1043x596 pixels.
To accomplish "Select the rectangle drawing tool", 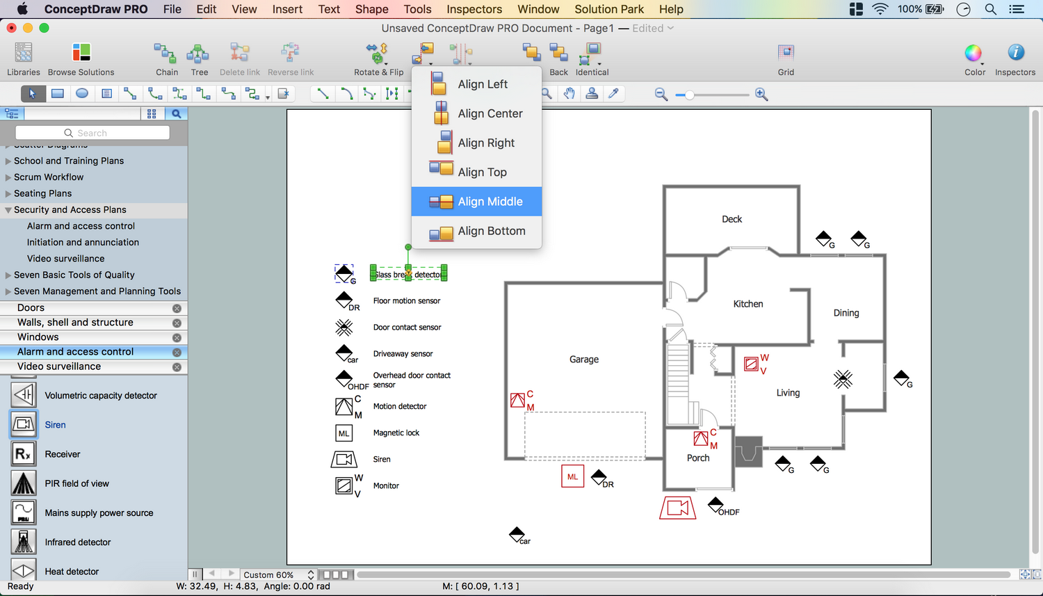I will coord(58,94).
